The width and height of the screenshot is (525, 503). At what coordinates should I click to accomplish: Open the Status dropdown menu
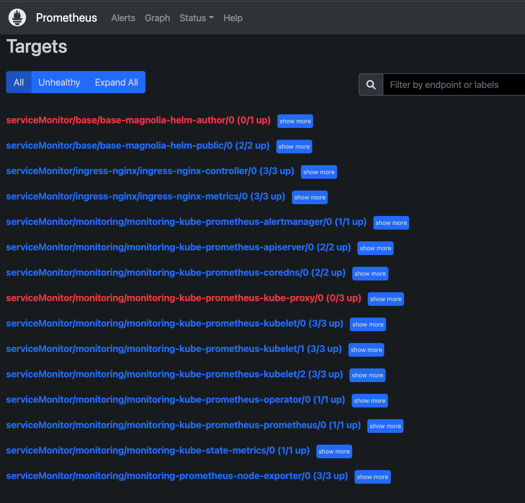click(196, 18)
